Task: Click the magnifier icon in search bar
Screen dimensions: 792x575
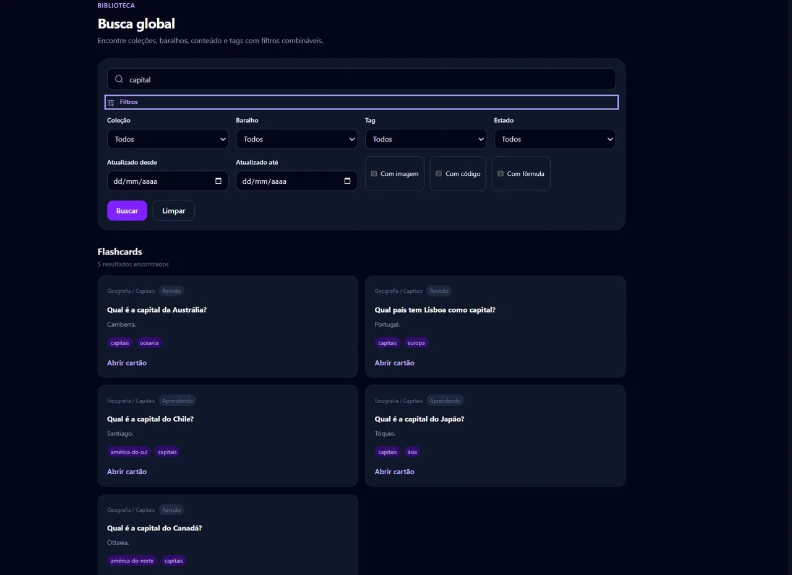Action: coord(119,79)
